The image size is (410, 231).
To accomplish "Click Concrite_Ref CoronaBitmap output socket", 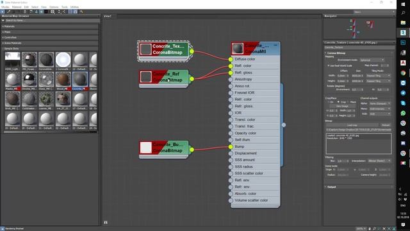I will 192,79.
